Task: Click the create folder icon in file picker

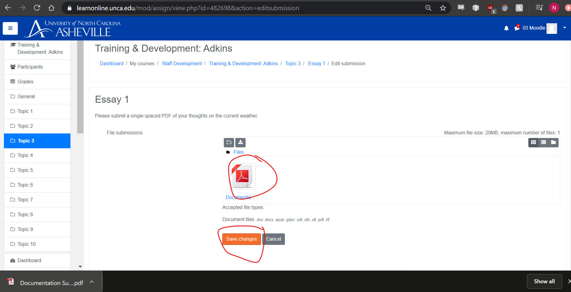Action: [229, 142]
